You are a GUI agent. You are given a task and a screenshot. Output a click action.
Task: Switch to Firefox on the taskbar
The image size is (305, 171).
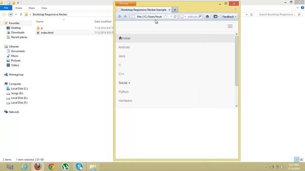coord(38,167)
